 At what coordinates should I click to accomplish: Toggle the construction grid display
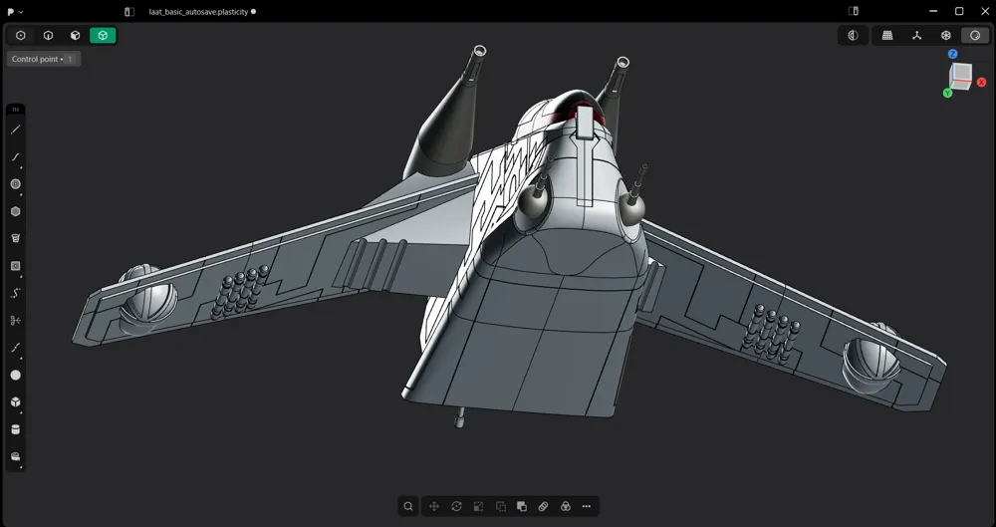[x=887, y=36]
